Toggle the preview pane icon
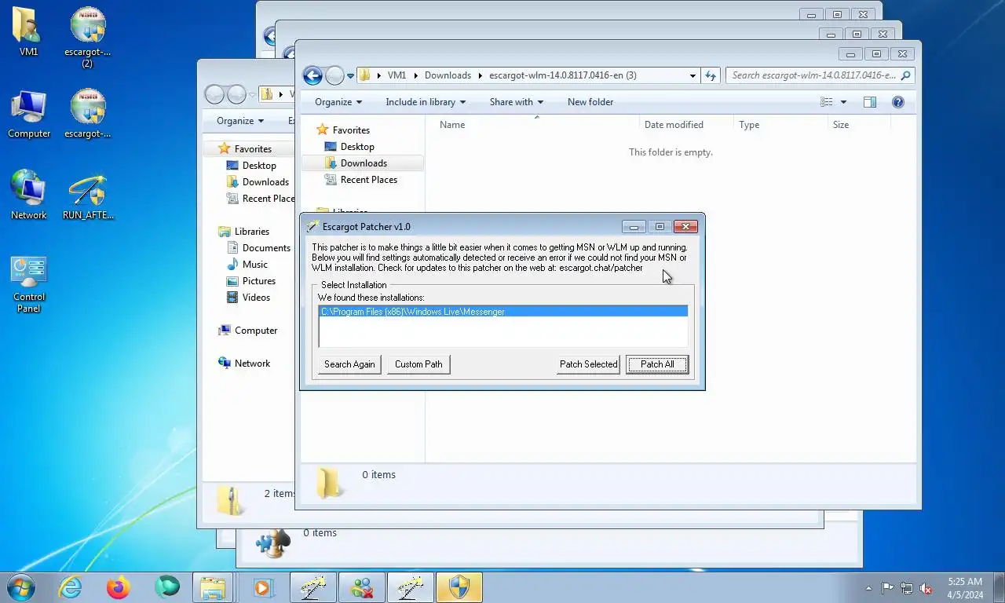 point(870,102)
